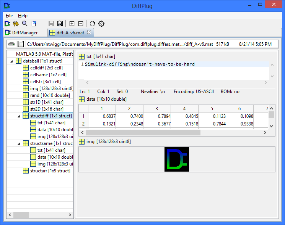
Task: Click the single floppy save icon
Action: click(51, 24)
